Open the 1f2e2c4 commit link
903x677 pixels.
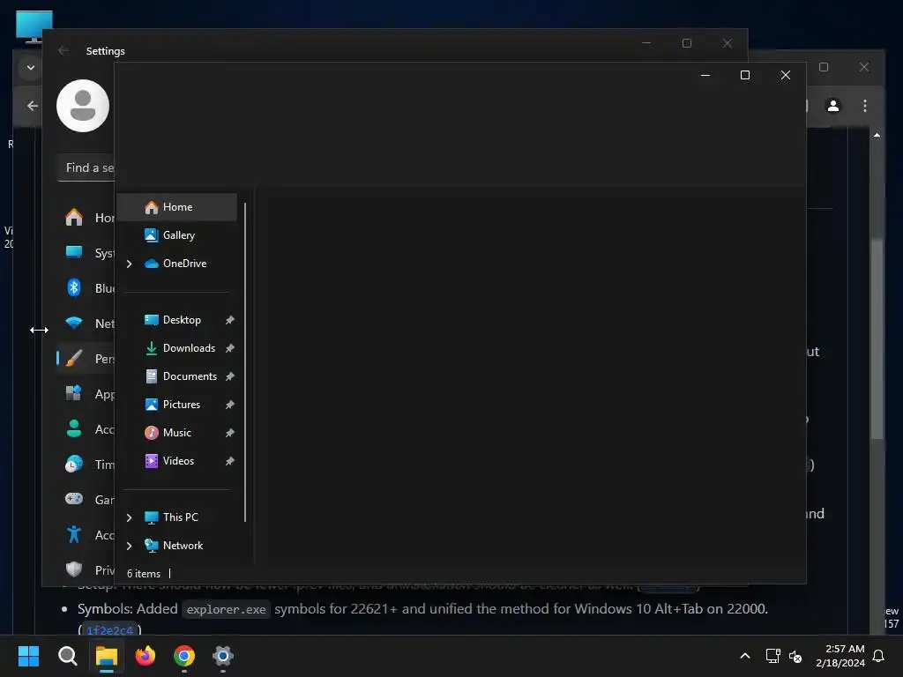tap(110, 629)
